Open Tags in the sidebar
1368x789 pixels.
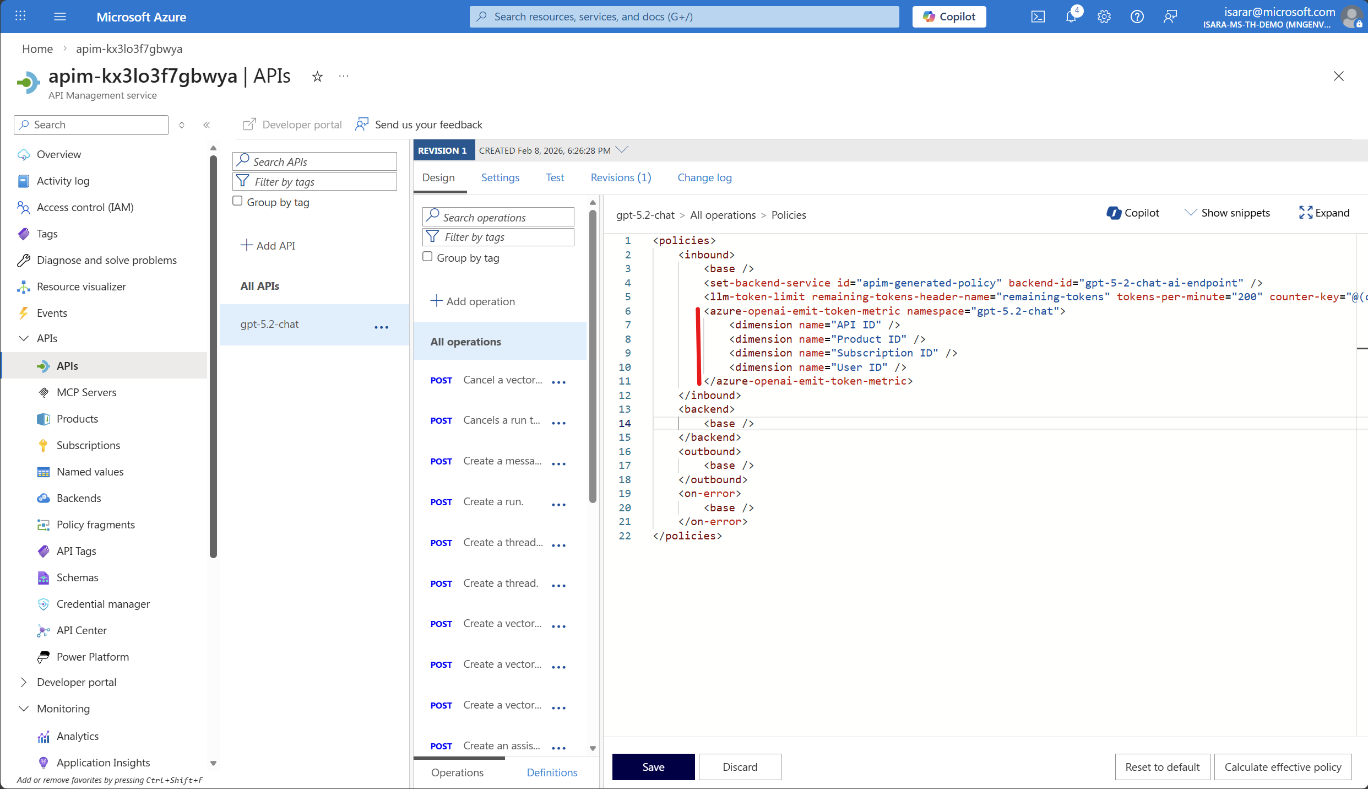[47, 234]
